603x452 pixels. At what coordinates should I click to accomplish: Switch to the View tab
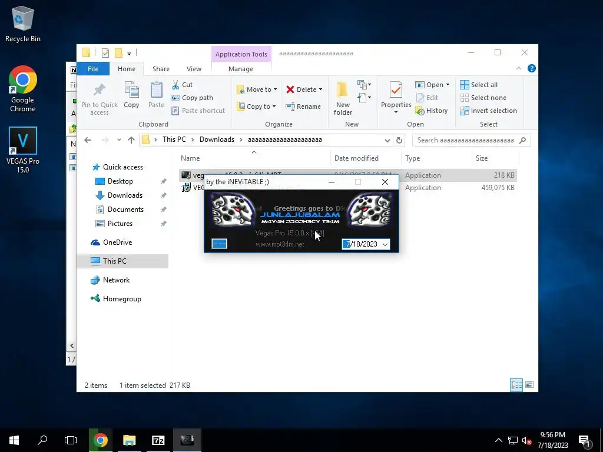pos(194,69)
